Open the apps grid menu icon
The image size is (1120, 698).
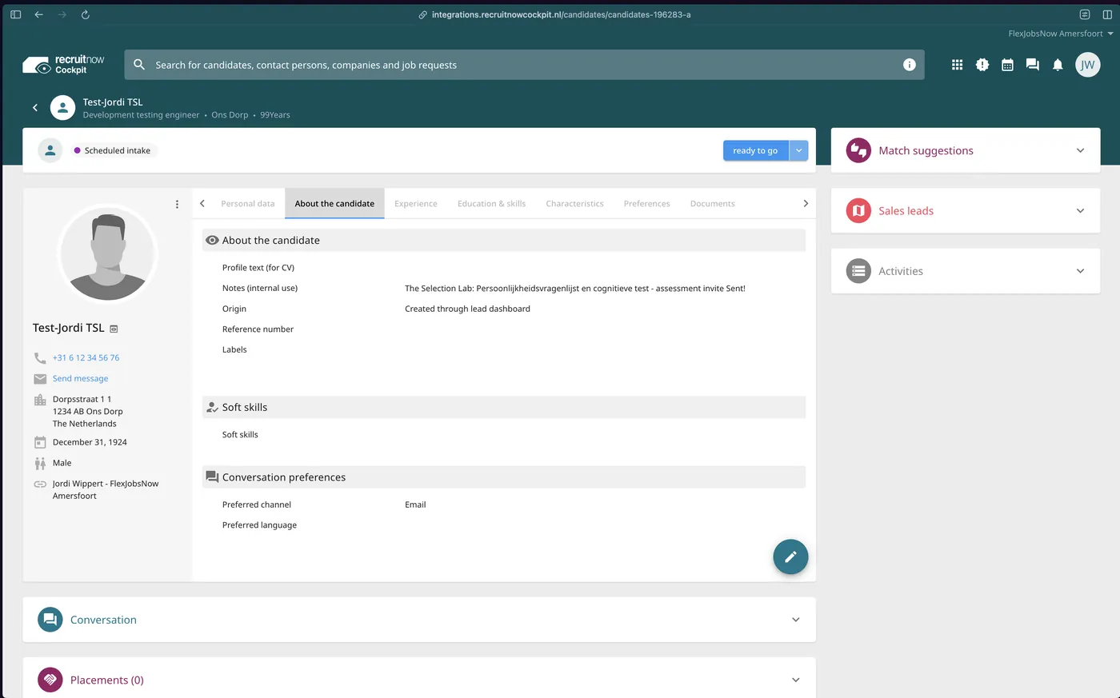coord(957,65)
